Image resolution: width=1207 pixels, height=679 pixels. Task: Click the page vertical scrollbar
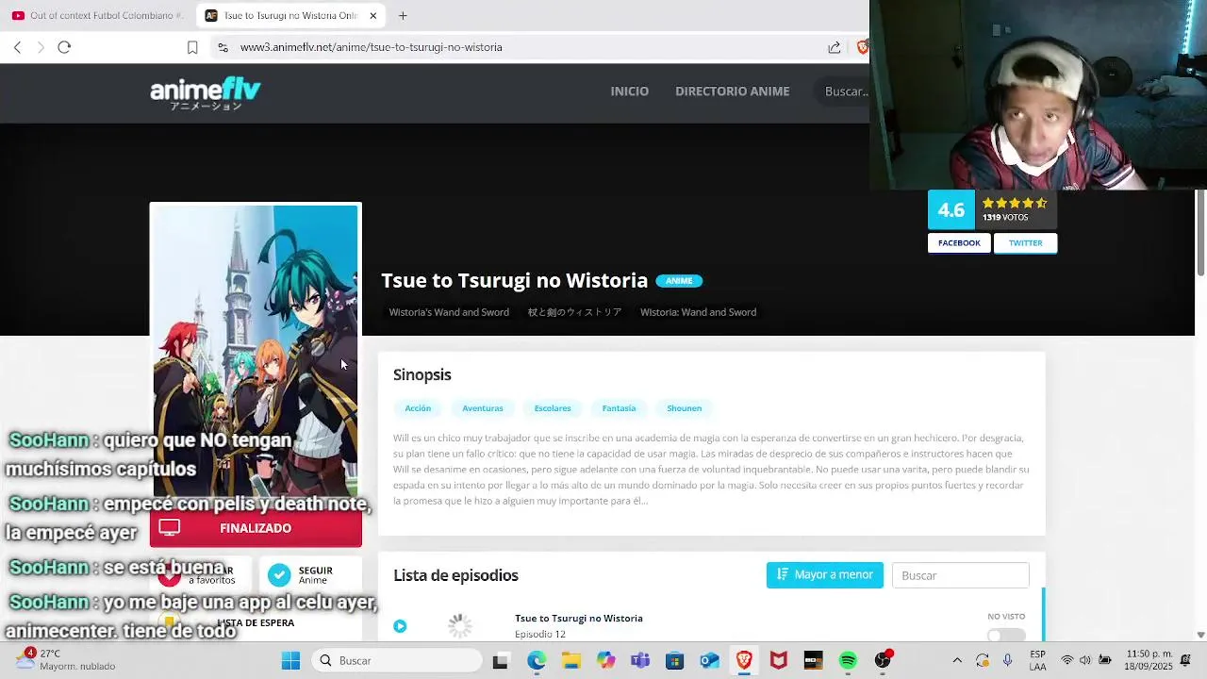(1200, 233)
